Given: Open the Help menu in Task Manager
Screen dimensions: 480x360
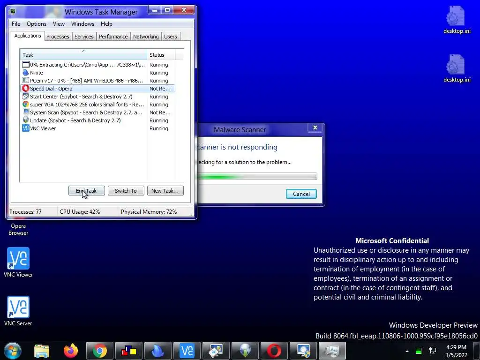Looking at the screenshot, I should tap(106, 24).
